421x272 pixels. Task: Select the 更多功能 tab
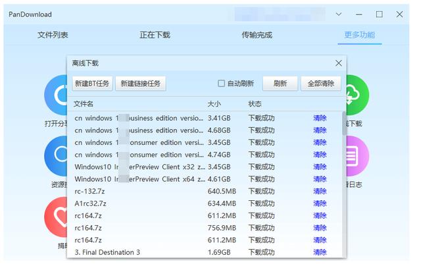point(360,35)
